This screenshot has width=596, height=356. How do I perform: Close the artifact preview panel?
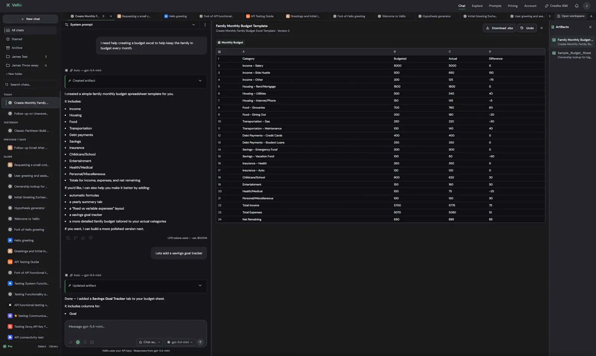(x=542, y=28)
